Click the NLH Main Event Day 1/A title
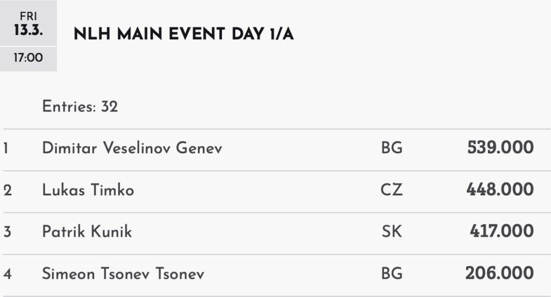Screen dimensions: 551x297 183,34
